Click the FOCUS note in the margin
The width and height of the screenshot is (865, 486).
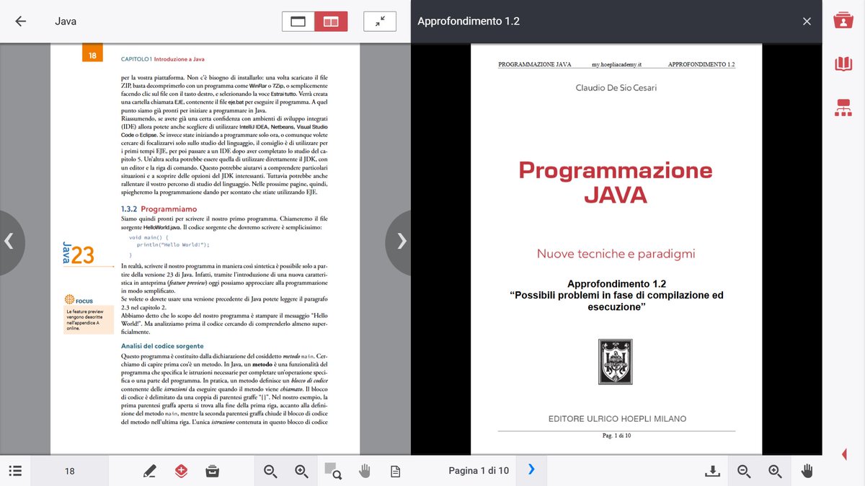tap(89, 314)
